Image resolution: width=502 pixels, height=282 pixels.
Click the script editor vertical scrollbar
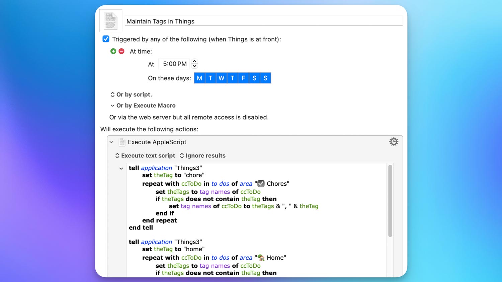pos(390,201)
